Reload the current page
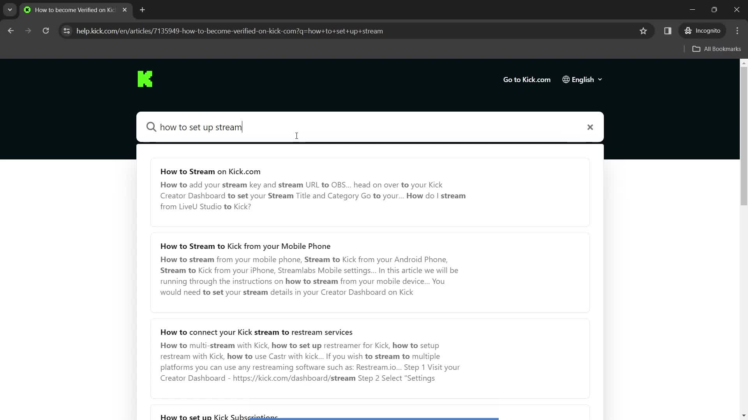Screen dimensions: 748x420 pos(46,31)
